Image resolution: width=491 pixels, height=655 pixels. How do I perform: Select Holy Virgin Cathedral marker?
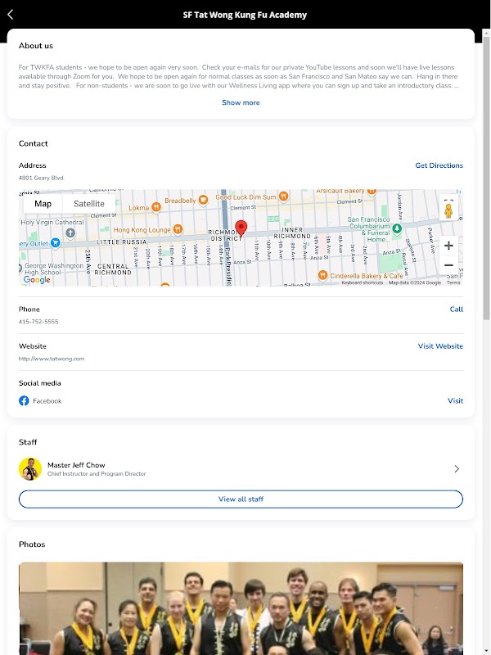pyautogui.click(x=70, y=233)
